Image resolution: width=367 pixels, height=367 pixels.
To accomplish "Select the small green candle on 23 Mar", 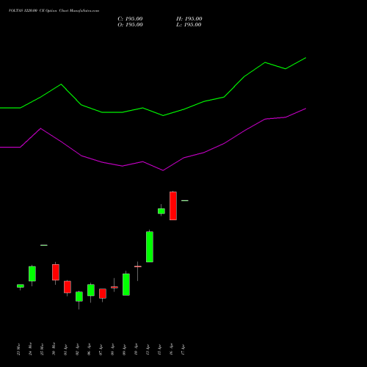I will (x=21, y=286).
